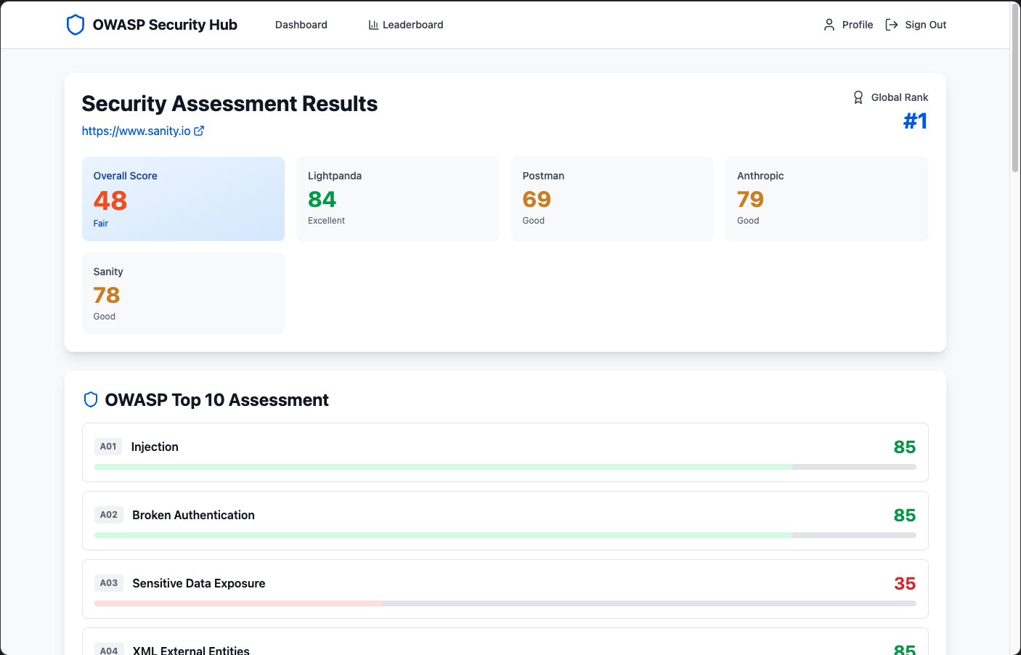Viewport: 1021px width, 655px height.
Task: Click the OWASP shield logo icon
Action: [x=76, y=25]
